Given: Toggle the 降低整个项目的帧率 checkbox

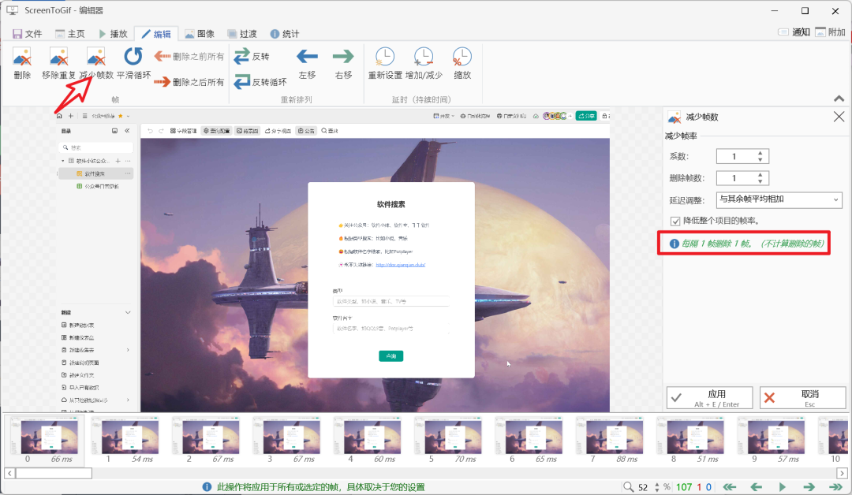Looking at the screenshot, I should point(674,221).
